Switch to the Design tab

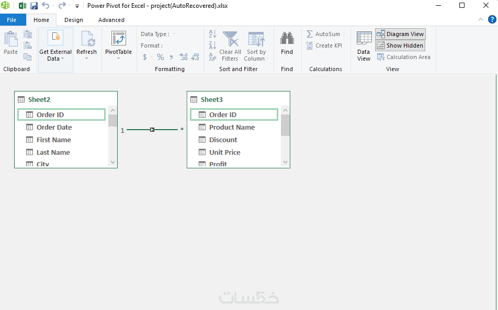pos(74,20)
